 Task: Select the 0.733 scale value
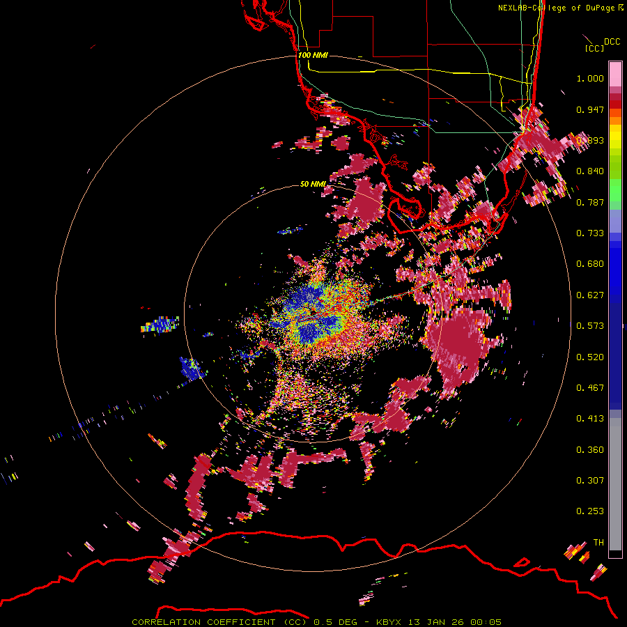[590, 233]
